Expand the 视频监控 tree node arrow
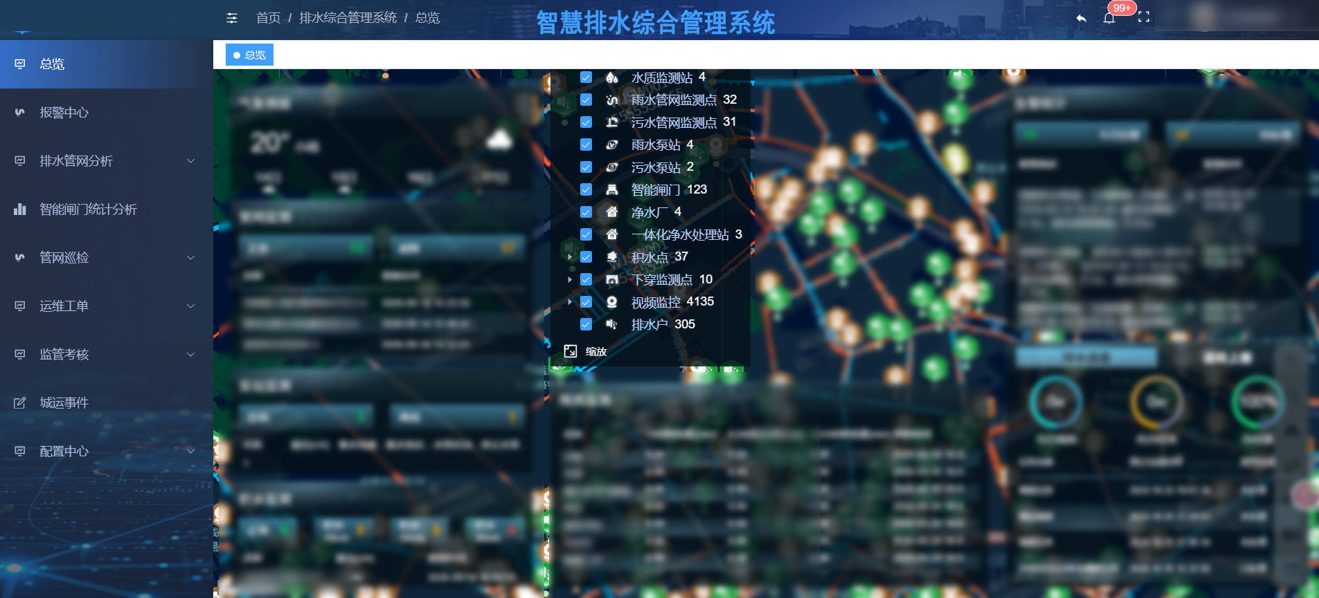Screen dimensions: 1319x598 click(x=569, y=302)
